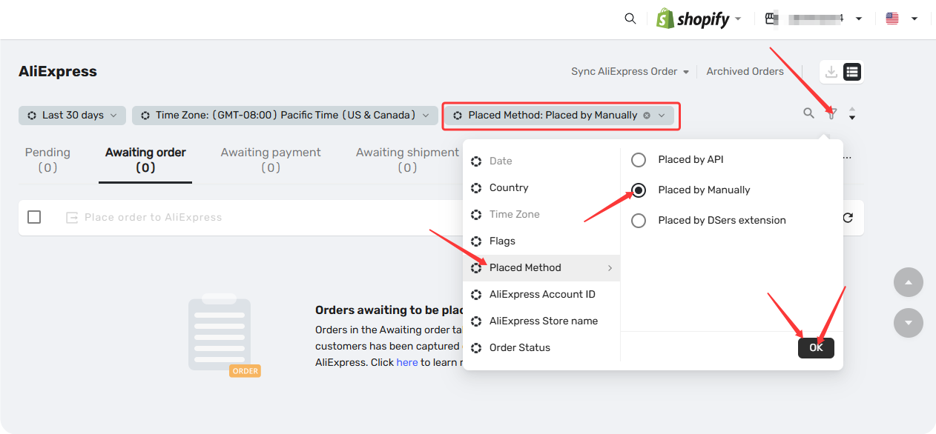Switch to the Awaiting payment tab
The width and height of the screenshot is (936, 434).
[271, 159]
